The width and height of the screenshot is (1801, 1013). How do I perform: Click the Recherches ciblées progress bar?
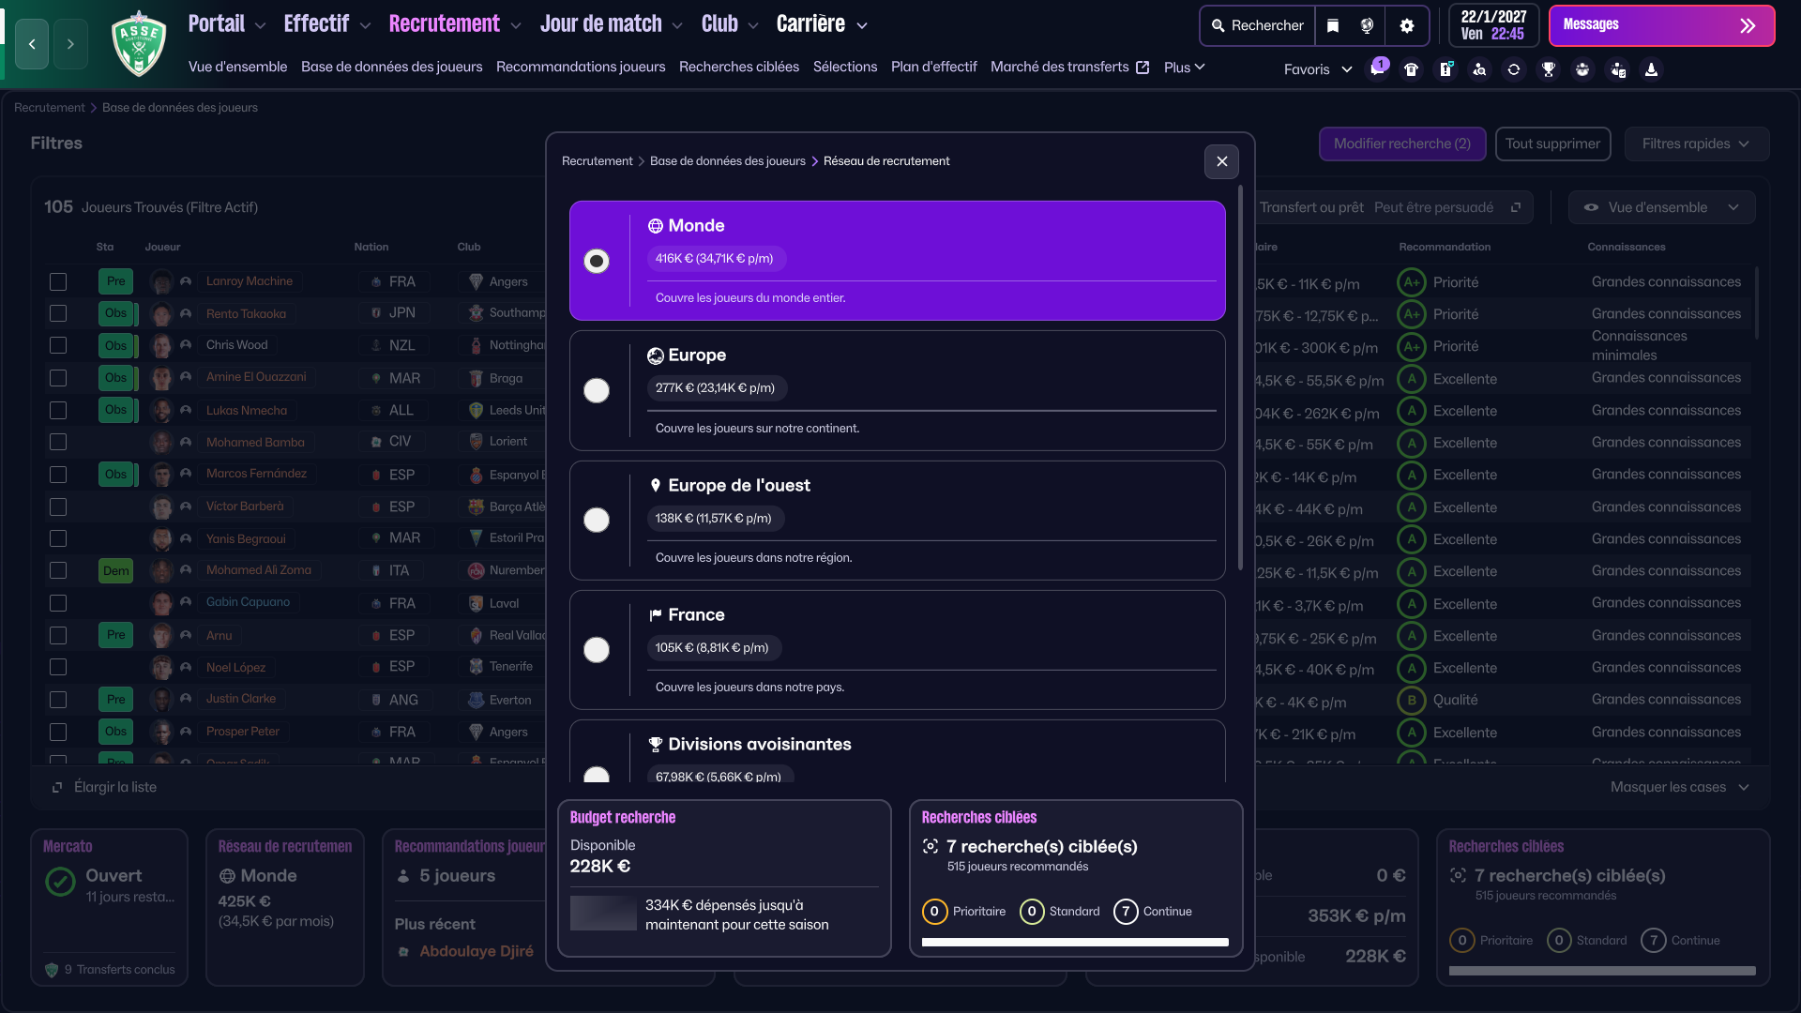pyautogui.click(x=1075, y=942)
